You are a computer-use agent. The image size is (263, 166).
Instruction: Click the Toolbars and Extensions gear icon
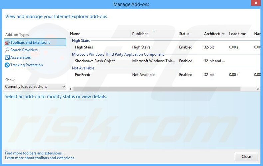tap(7, 43)
